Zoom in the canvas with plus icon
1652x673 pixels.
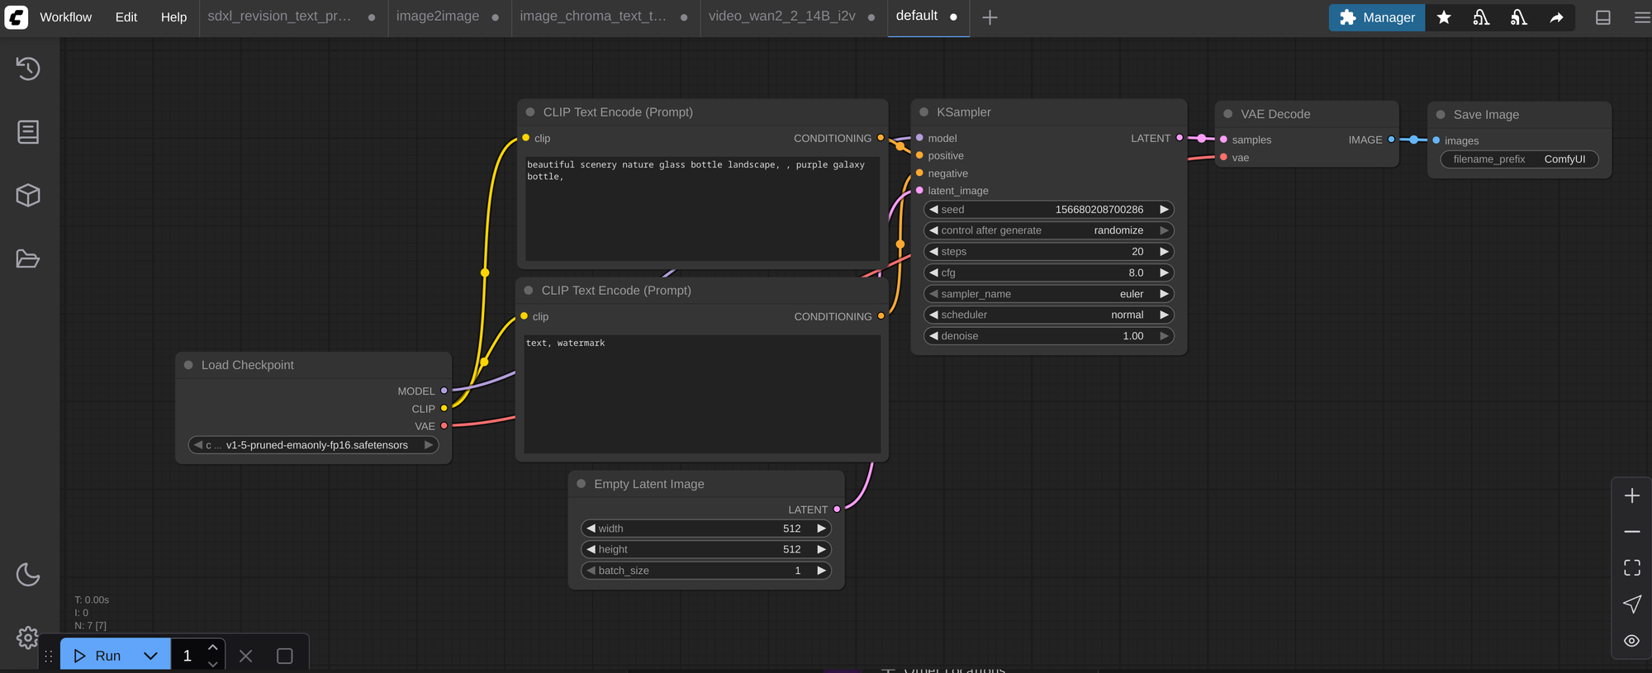click(1631, 495)
